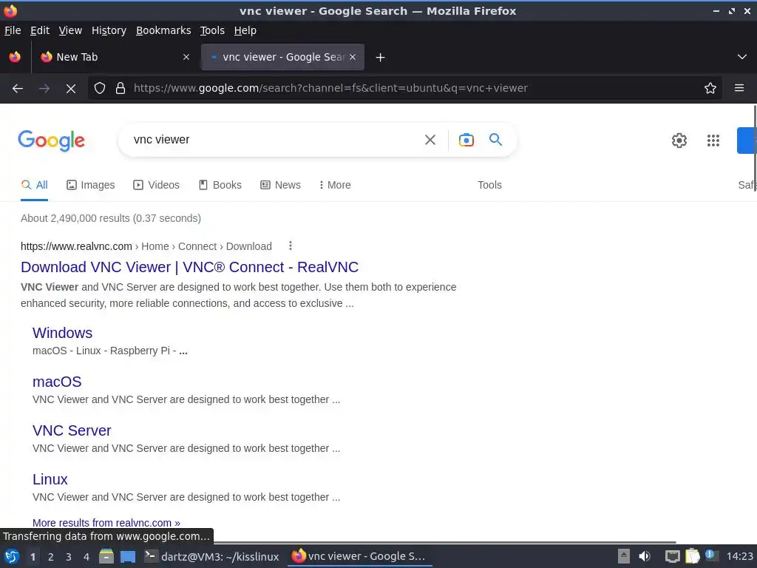Submit search with magnifier icon
This screenshot has width=757, height=568.
(x=495, y=140)
